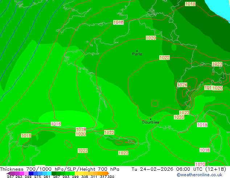Click the black dot marker above Paris
The height and width of the screenshot is (178, 230).
pyautogui.click(x=137, y=51)
